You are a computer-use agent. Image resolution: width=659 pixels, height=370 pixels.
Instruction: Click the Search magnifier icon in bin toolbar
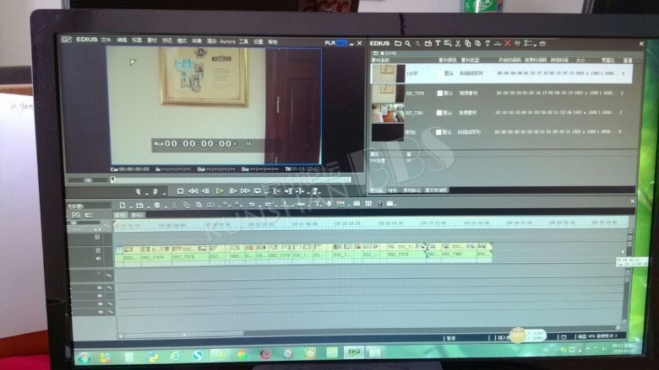pos(407,43)
